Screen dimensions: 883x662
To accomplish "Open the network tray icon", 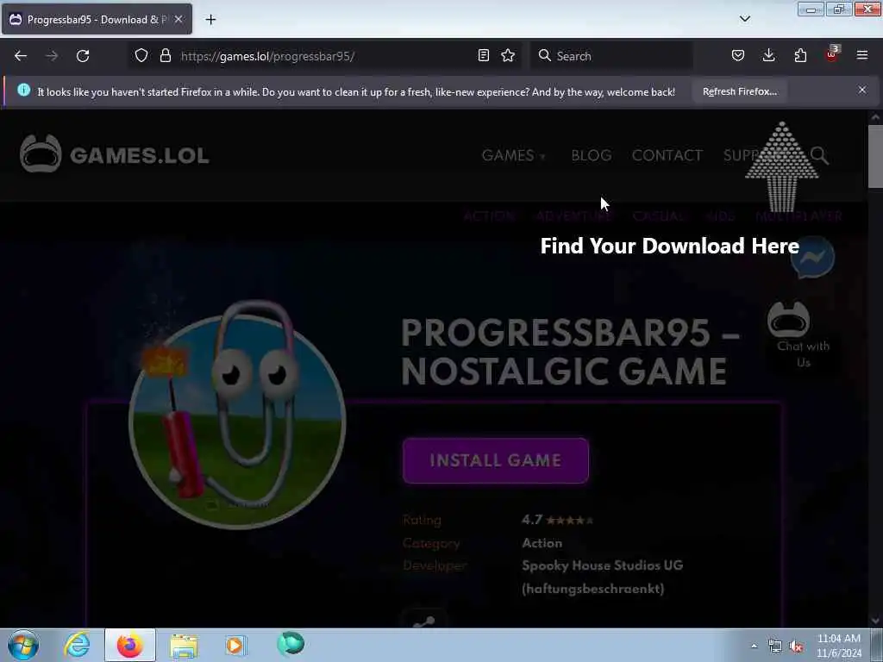I will click(775, 646).
